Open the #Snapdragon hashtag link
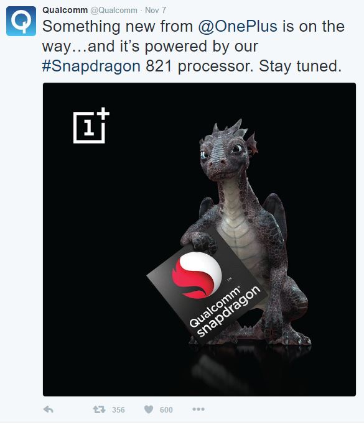Screen dimensions: 364x425 tap(91, 66)
